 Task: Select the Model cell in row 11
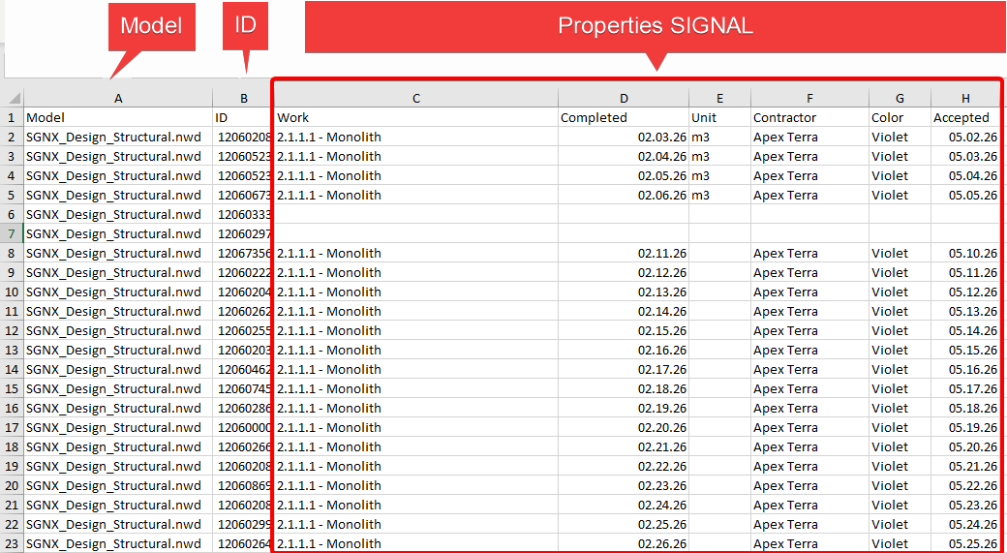118,311
